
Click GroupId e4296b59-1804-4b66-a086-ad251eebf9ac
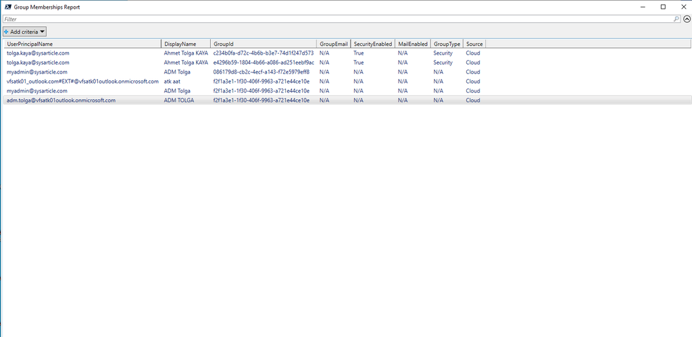click(x=263, y=63)
